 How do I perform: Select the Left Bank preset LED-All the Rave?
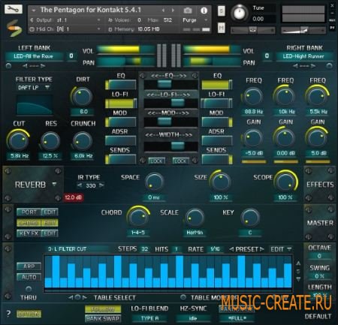34,56
